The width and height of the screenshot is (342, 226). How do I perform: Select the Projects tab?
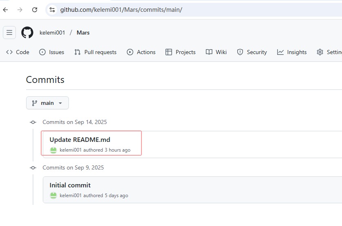(181, 52)
